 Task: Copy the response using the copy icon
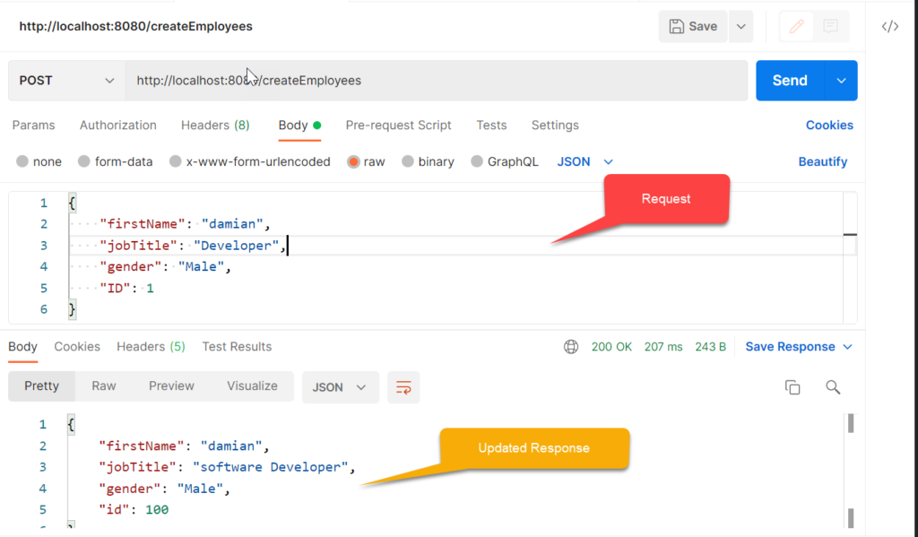[x=792, y=387]
